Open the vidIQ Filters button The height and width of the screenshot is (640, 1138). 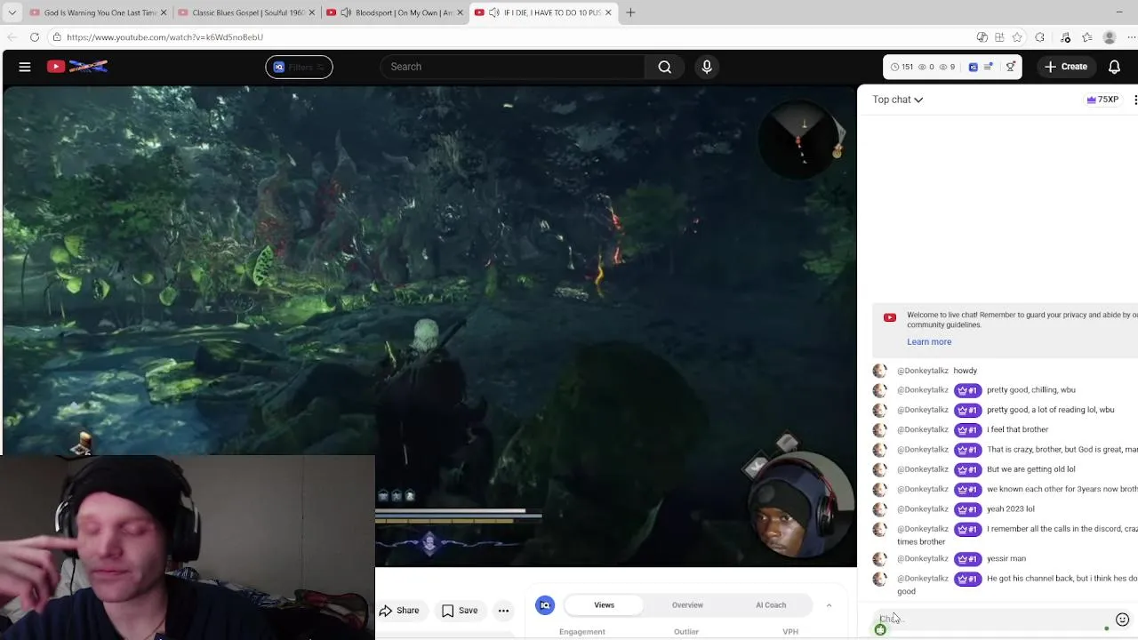click(x=299, y=67)
